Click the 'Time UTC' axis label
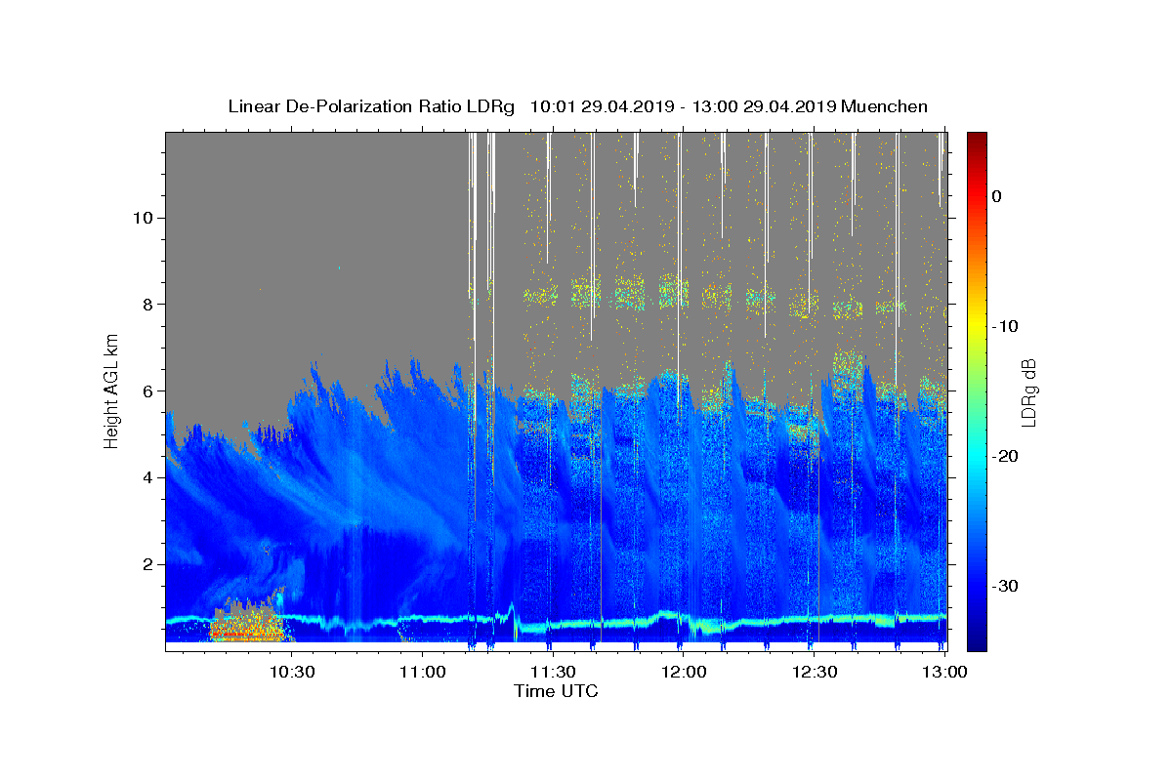The width and height of the screenshot is (1172, 781). [x=556, y=691]
